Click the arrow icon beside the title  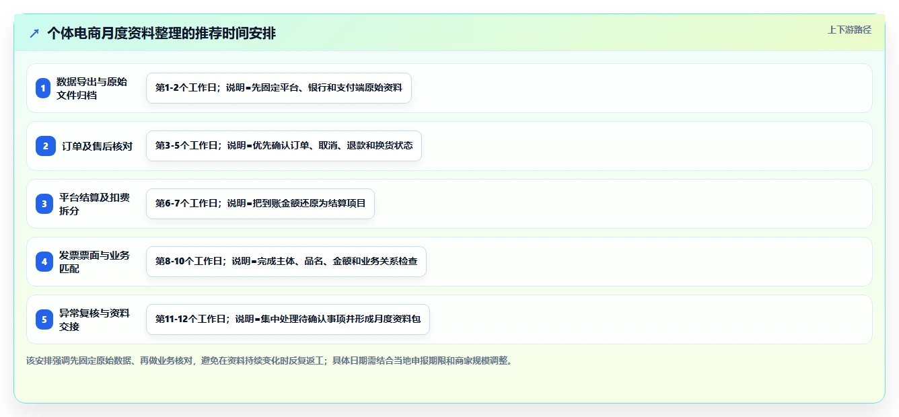click(x=34, y=34)
